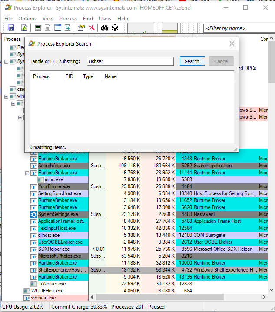Click the CPU usage mini graph in the toolbar
Screen dimensions: 275x312
[141, 28]
